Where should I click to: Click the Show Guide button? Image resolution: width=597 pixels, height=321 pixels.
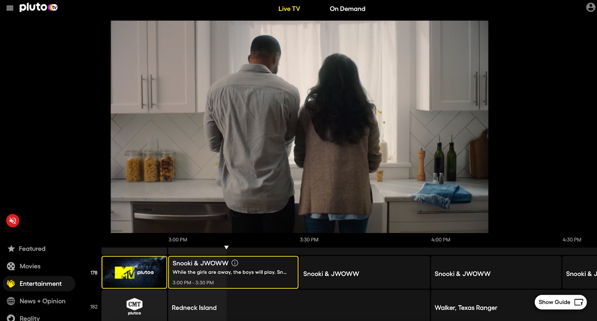(x=560, y=302)
